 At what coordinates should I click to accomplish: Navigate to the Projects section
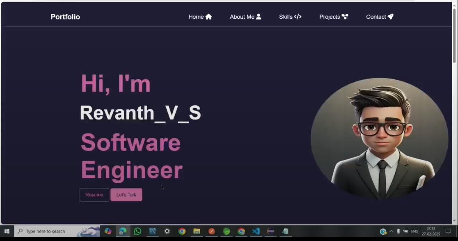point(334,17)
